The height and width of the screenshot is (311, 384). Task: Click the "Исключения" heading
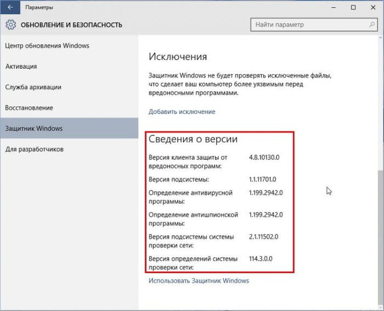178,57
